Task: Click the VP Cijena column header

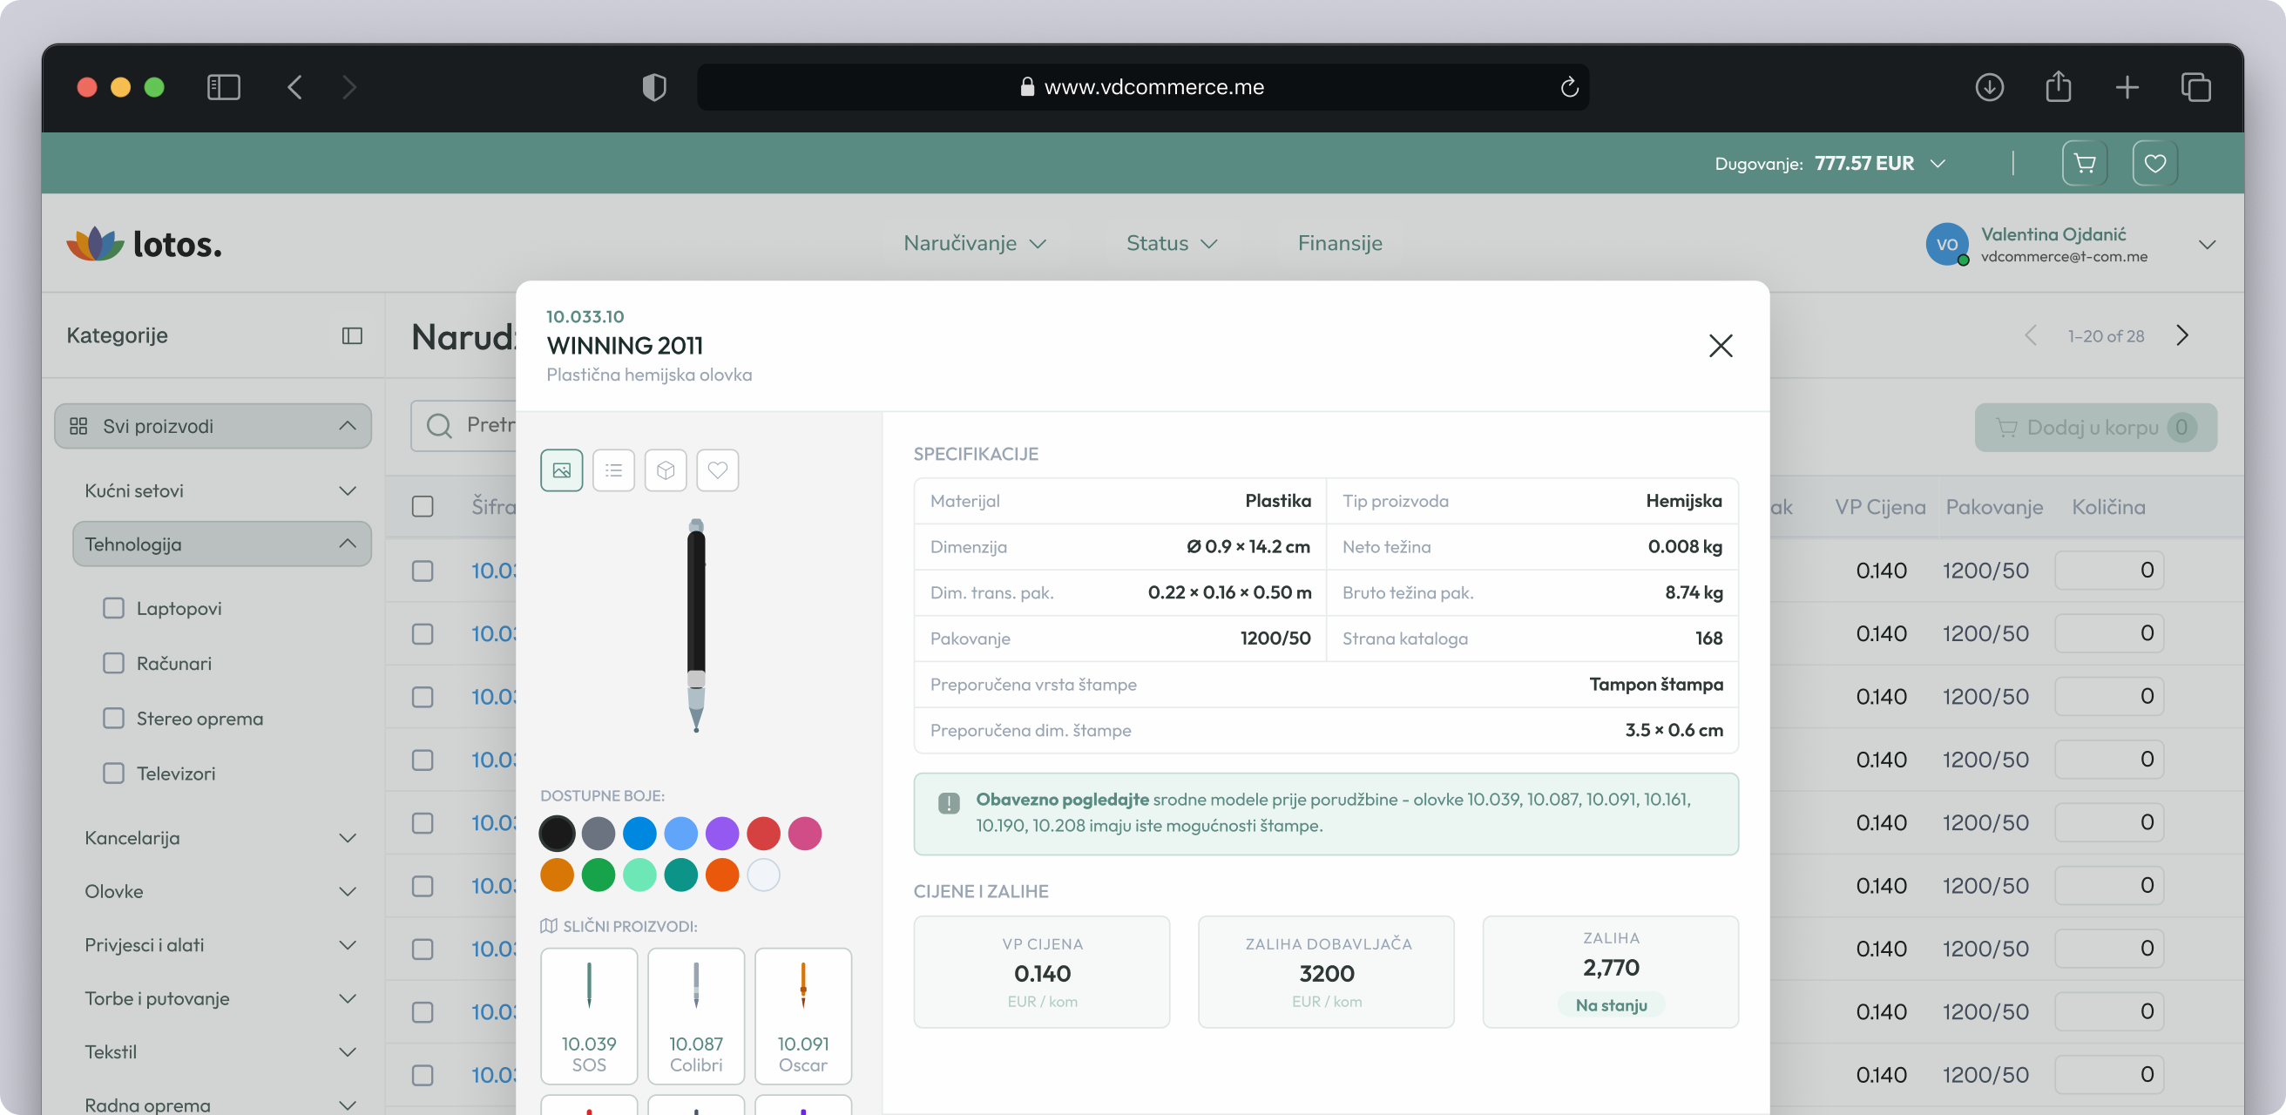Action: (x=1879, y=506)
